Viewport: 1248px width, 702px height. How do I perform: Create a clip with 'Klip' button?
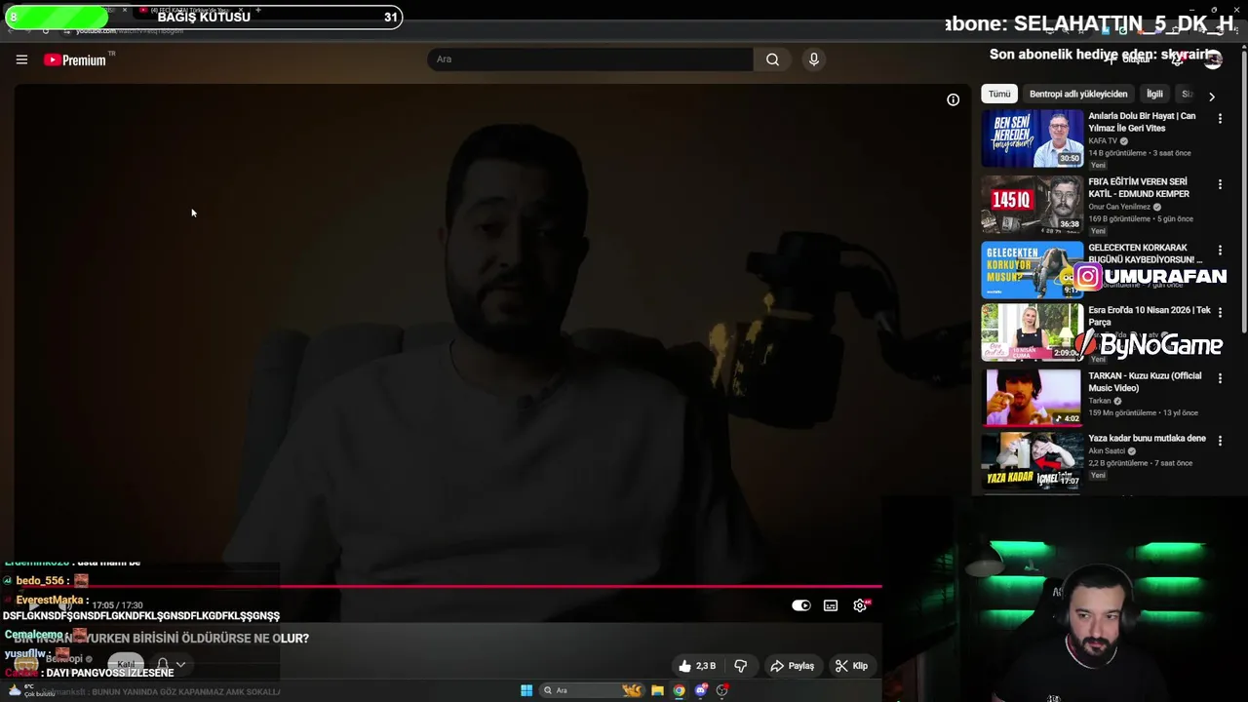pos(851,666)
